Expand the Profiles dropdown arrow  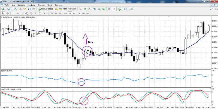pos(11,9)
